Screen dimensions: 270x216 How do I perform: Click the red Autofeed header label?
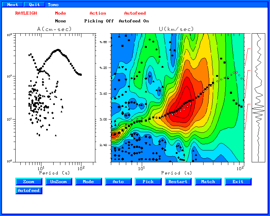click(x=135, y=13)
